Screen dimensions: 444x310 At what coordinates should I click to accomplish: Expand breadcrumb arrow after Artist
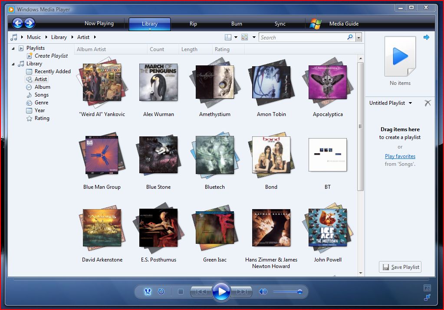tap(95, 37)
